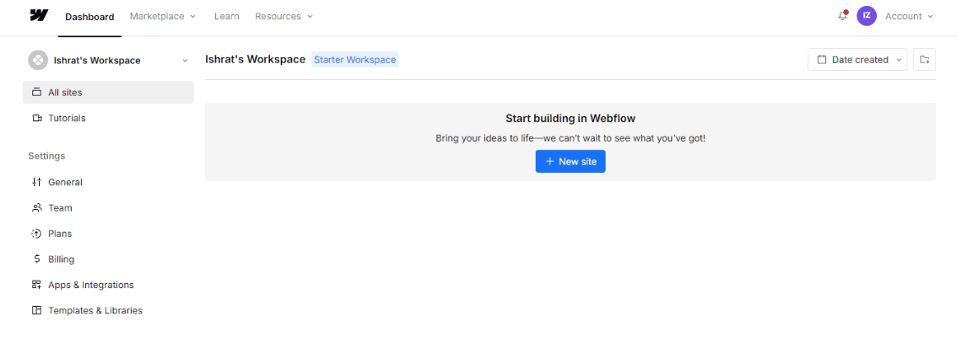Open Team settings
Viewport: 957px width, 364px height.
point(108,208)
